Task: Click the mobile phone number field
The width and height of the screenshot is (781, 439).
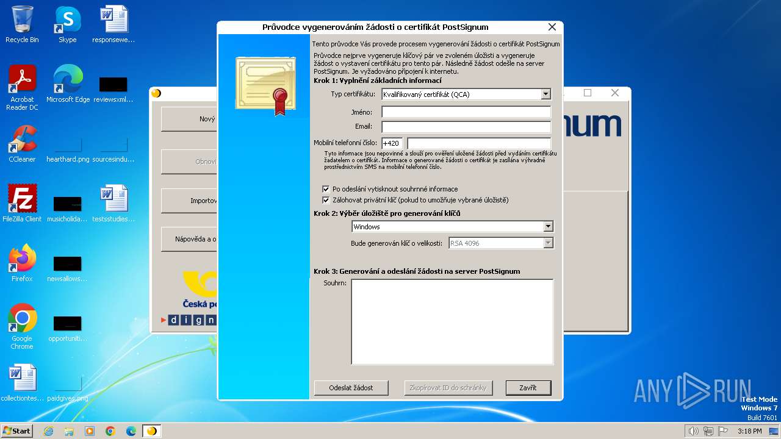Action: pyautogui.click(x=479, y=143)
